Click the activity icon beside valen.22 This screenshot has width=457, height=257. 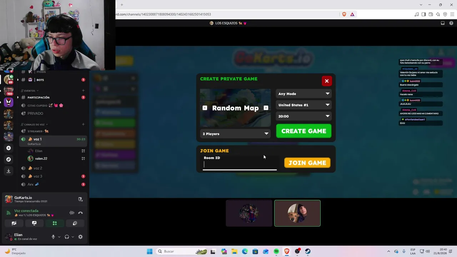pos(83,158)
